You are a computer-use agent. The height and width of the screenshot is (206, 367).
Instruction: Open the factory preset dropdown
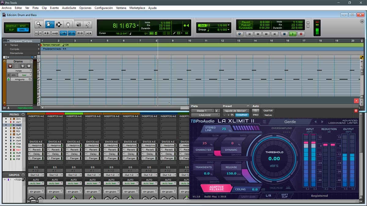coord(236,111)
